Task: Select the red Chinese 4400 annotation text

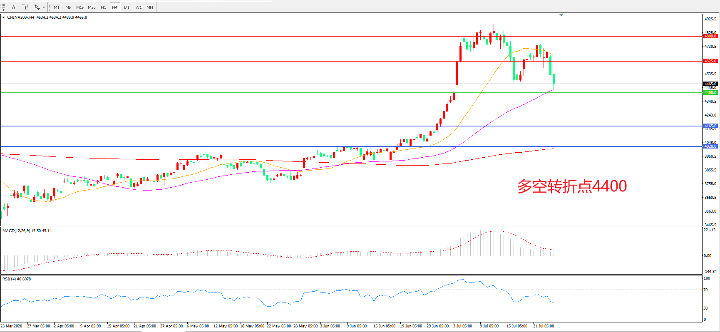Action: click(572, 186)
